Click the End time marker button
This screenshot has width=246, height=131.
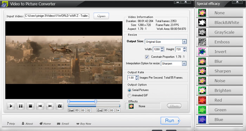tap(100, 110)
